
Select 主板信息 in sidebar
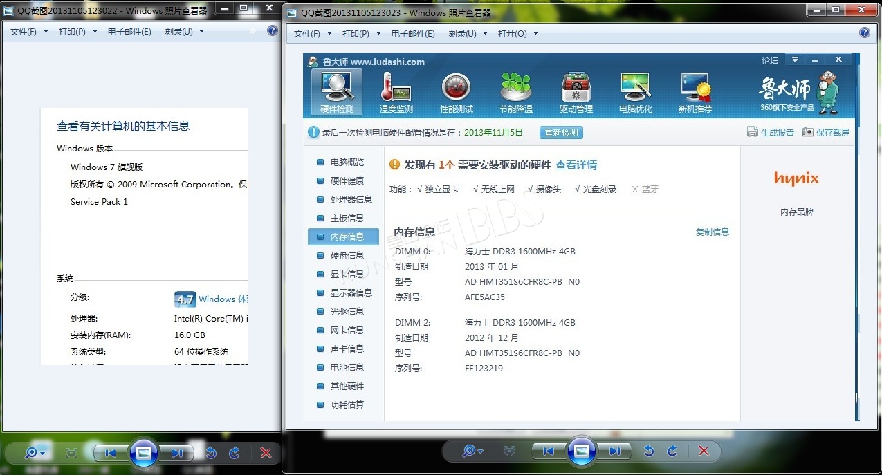pos(344,218)
